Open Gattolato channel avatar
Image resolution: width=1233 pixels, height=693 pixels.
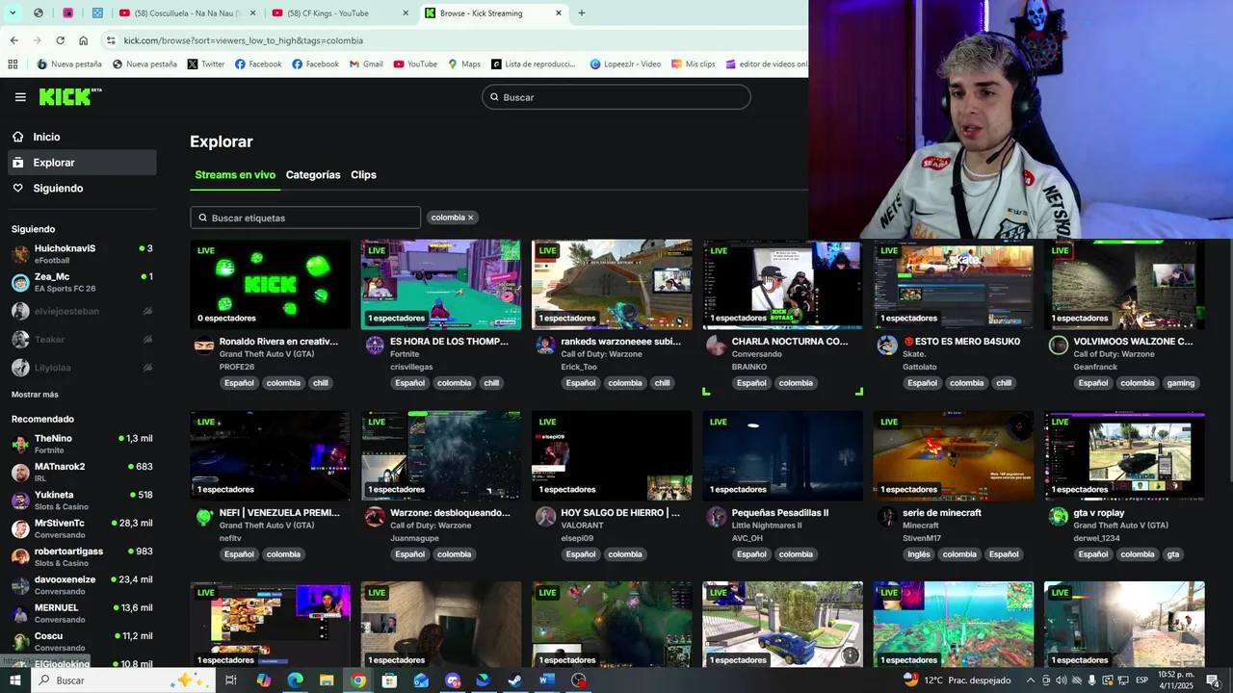(887, 346)
